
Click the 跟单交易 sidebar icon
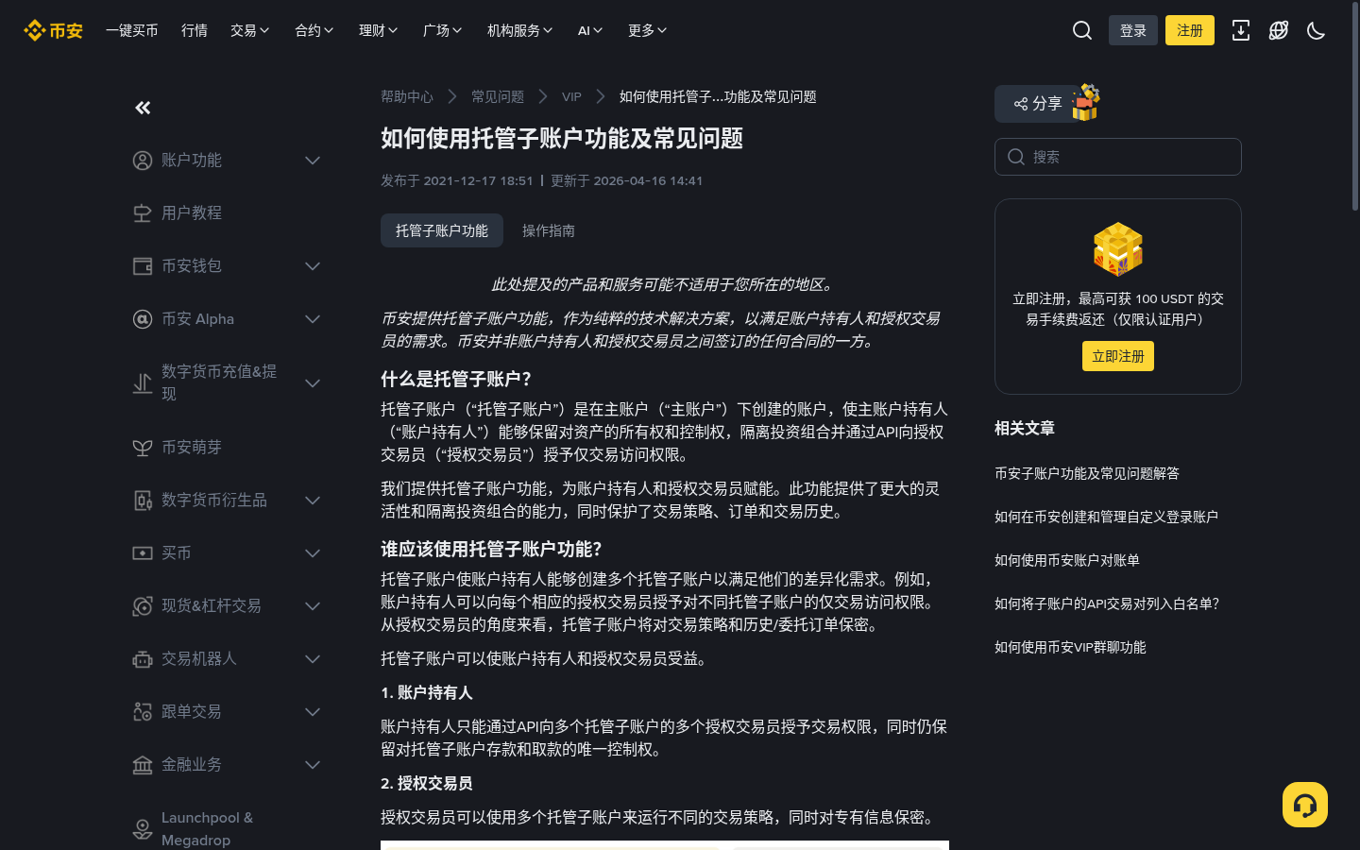pos(143,712)
